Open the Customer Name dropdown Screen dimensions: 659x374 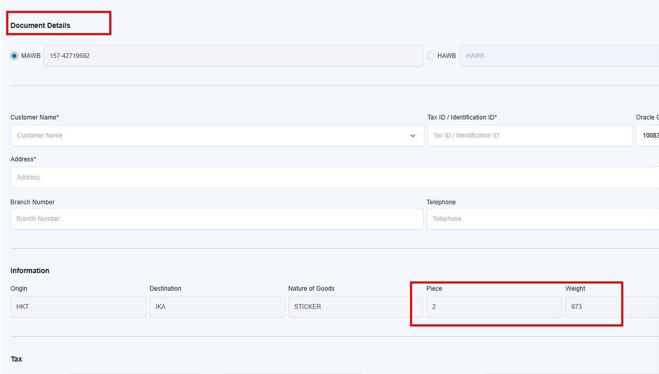(x=207, y=136)
